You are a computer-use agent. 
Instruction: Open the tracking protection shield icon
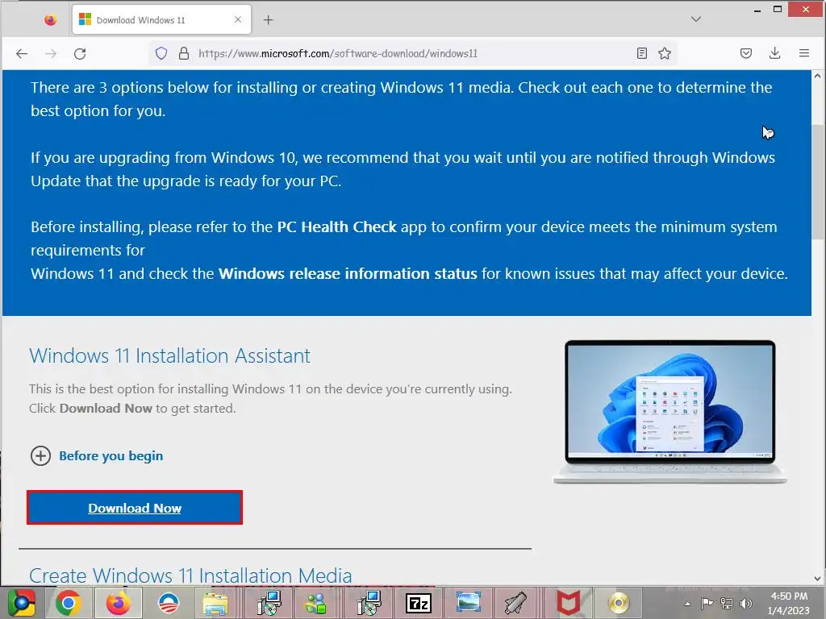[161, 53]
